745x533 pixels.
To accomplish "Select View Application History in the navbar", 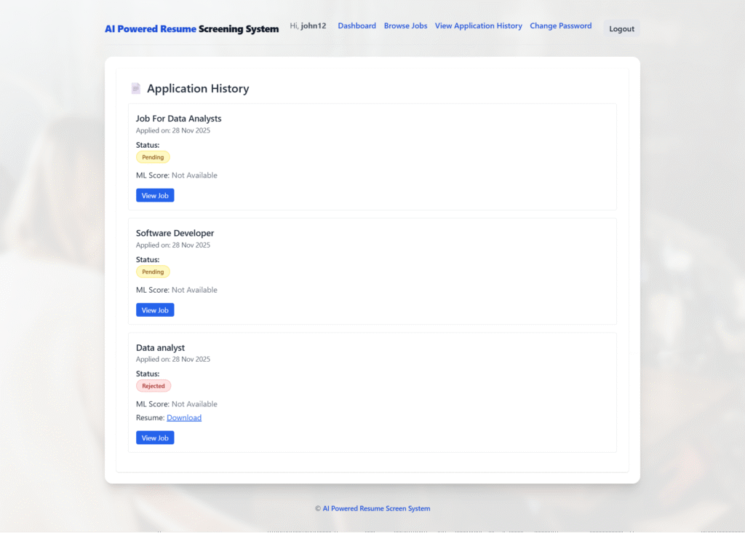I will point(478,25).
